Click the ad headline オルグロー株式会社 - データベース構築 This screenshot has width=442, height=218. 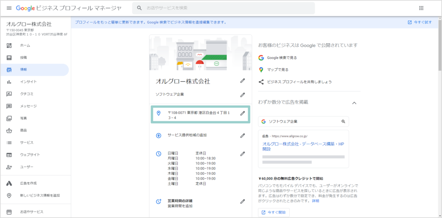pyautogui.click(x=303, y=146)
